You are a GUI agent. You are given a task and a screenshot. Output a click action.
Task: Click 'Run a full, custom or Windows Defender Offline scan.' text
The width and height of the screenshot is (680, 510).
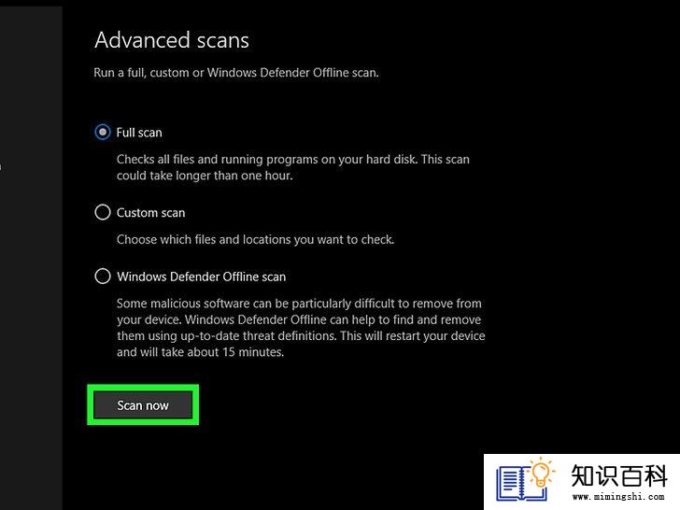(x=236, y=73)
